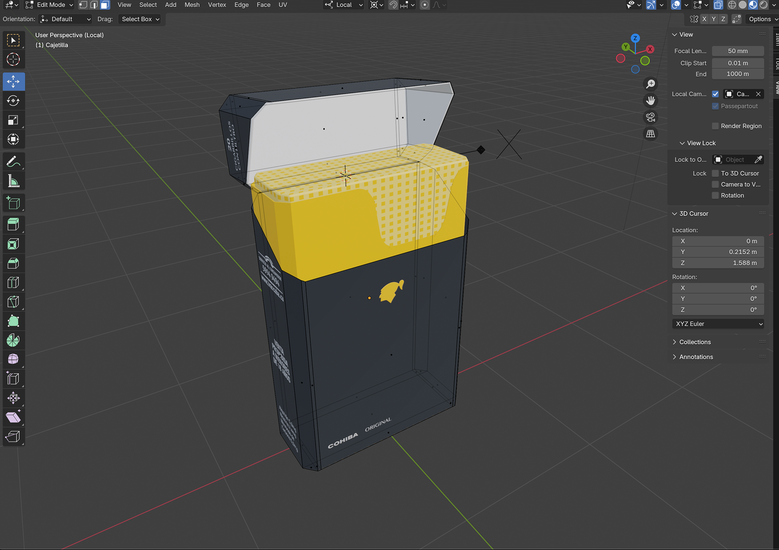
Task: Toggle Z axis mesh symmetry
Action: [x=723, y=19]
